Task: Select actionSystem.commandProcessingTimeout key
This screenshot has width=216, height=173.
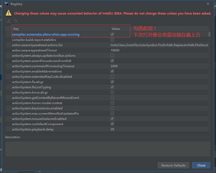Action: 43,66
